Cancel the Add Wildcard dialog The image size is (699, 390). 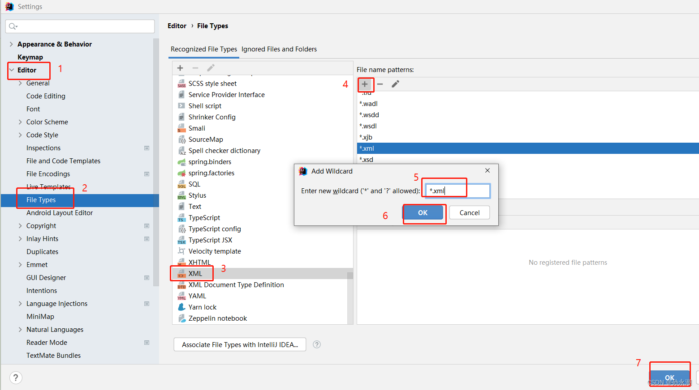(x=470, y=213)
